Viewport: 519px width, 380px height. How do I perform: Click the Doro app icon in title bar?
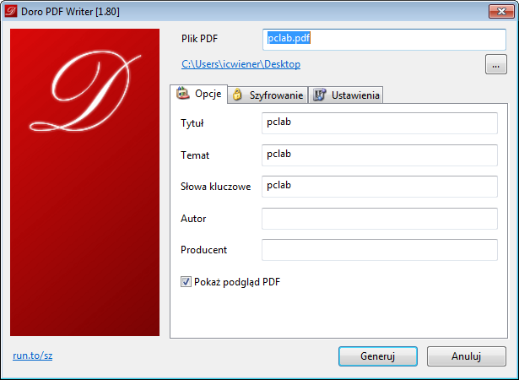click(11, 11)
